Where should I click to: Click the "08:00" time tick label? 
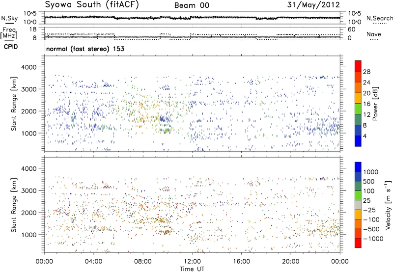(x=143, y=262)
